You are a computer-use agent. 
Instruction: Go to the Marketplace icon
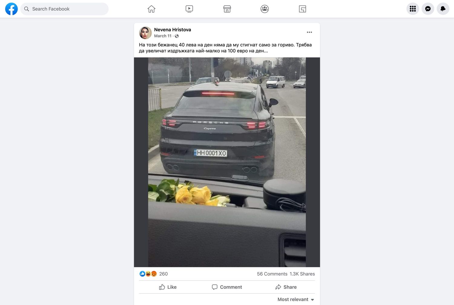pyautogui.click(x=227, y=9)
